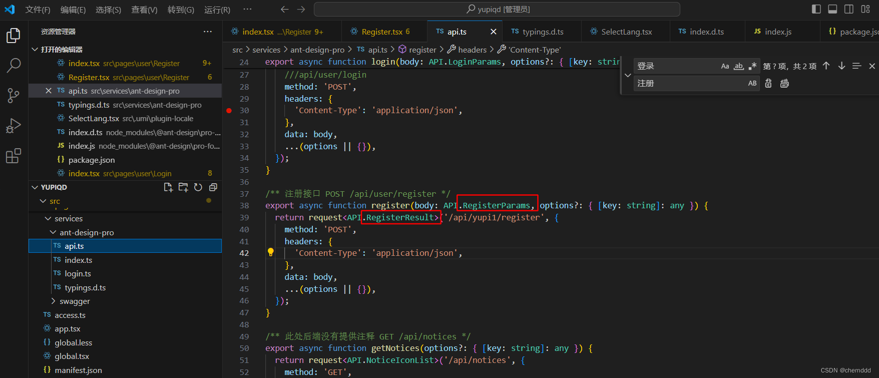Go to next find match

[841, 66]
